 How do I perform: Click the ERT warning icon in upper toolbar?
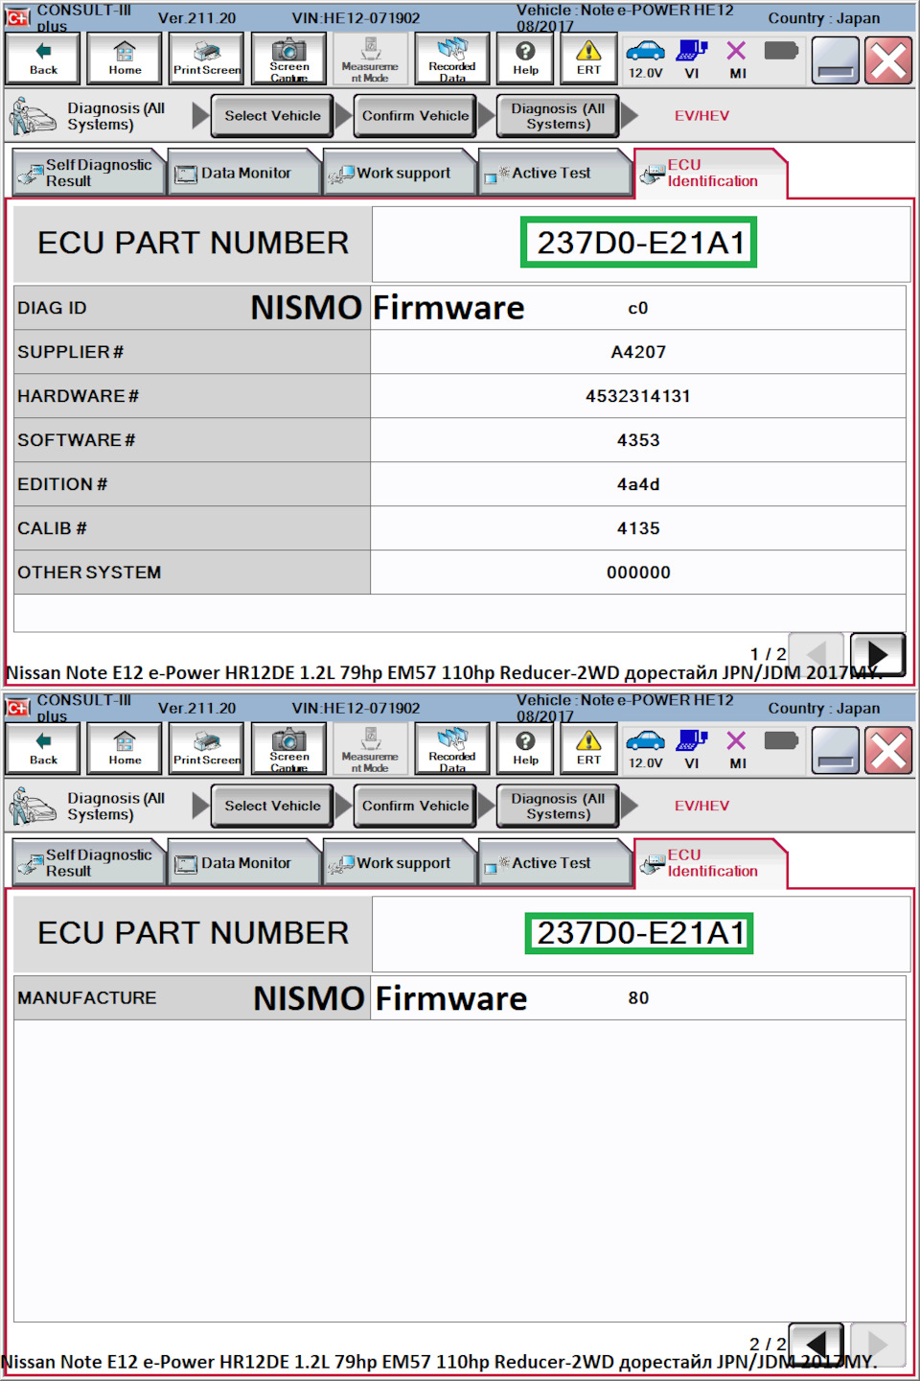[588, 59]
